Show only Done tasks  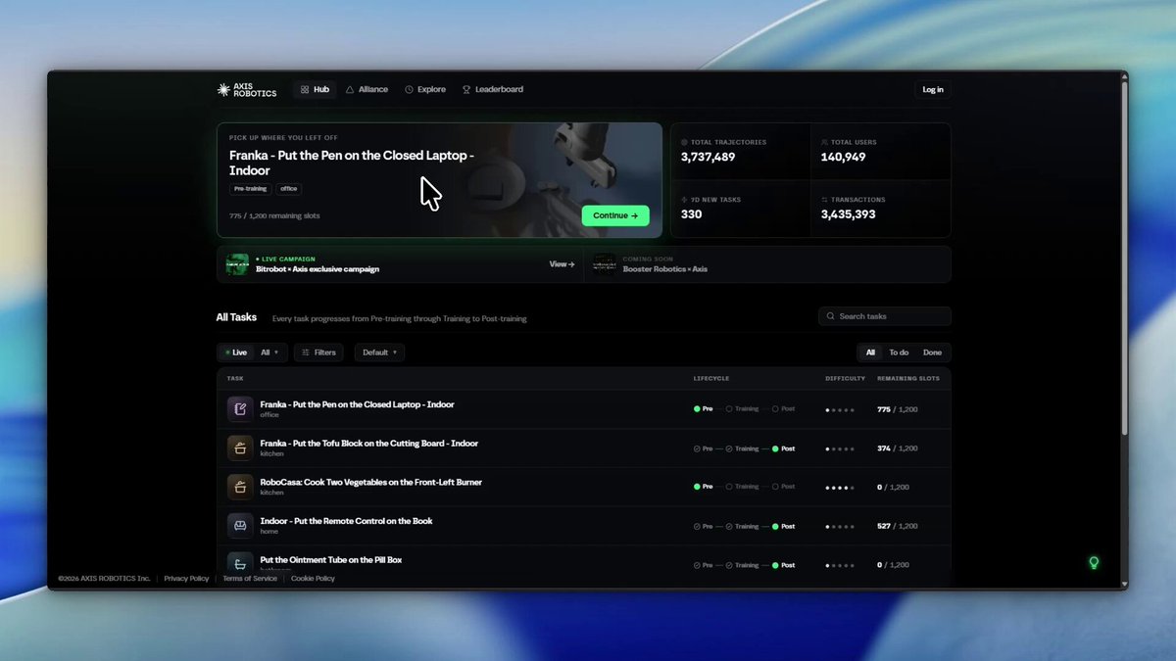tap(932, 353)
